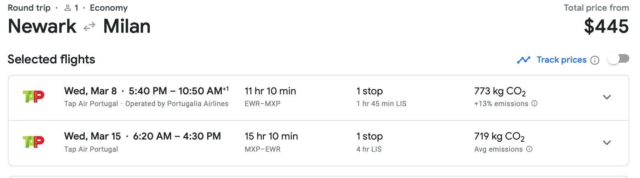Open the info icon beside Track prices
The width and height of the screenshot is (640, 178).
pos(595,60)
